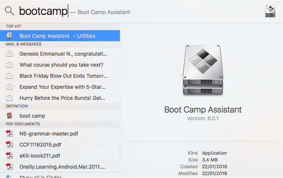This screenshot has height=178, width=283.
Task: Open N5-grammar-master.pdf
Action: tap(60, 133)
